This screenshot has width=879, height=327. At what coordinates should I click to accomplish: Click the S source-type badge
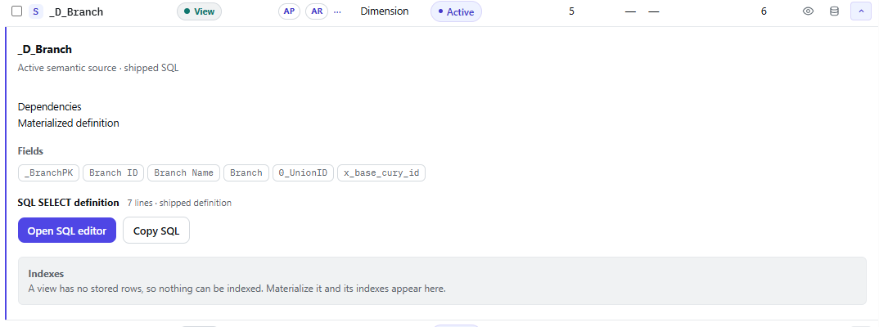pyautogui.click(x=36, y=11)
